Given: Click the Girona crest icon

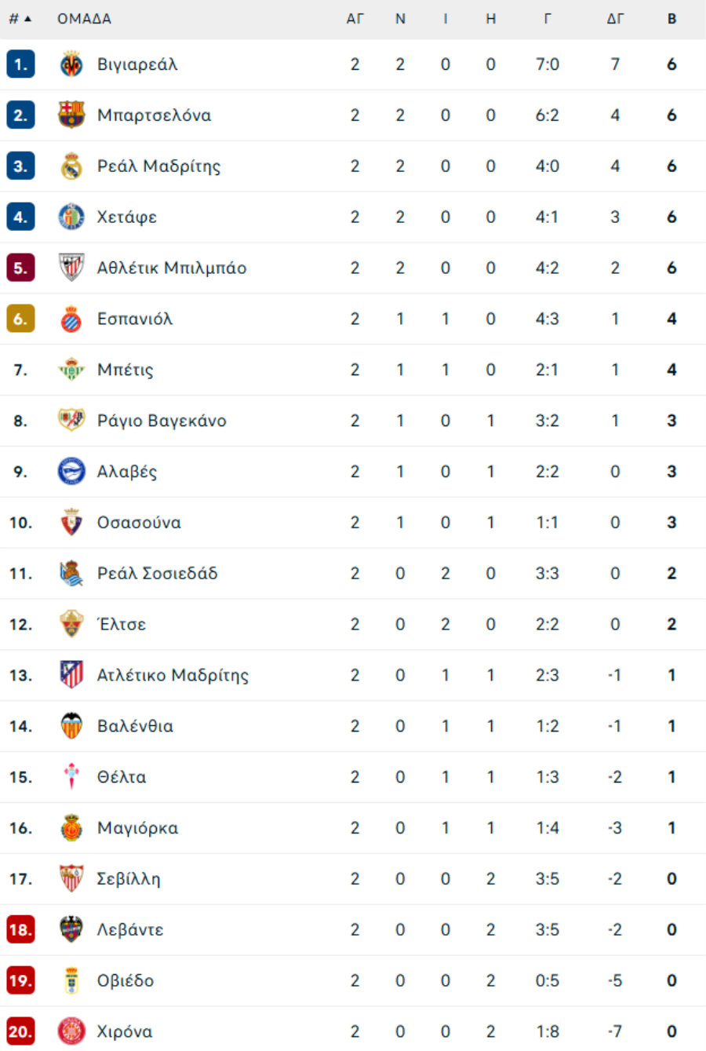Looking at the screenshot, I should coord(71,1031).
